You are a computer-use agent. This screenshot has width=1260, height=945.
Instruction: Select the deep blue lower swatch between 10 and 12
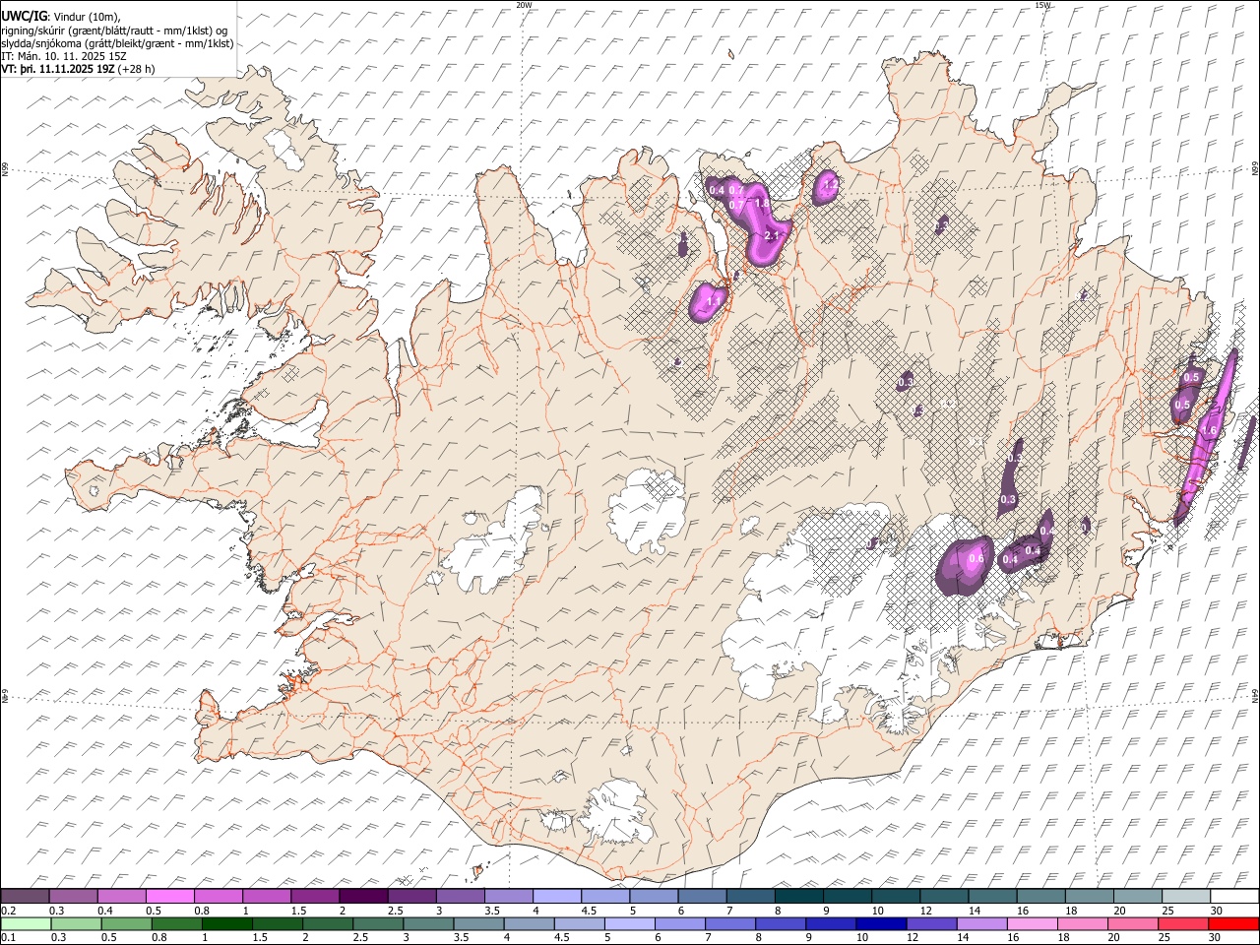tap(881, 923)
